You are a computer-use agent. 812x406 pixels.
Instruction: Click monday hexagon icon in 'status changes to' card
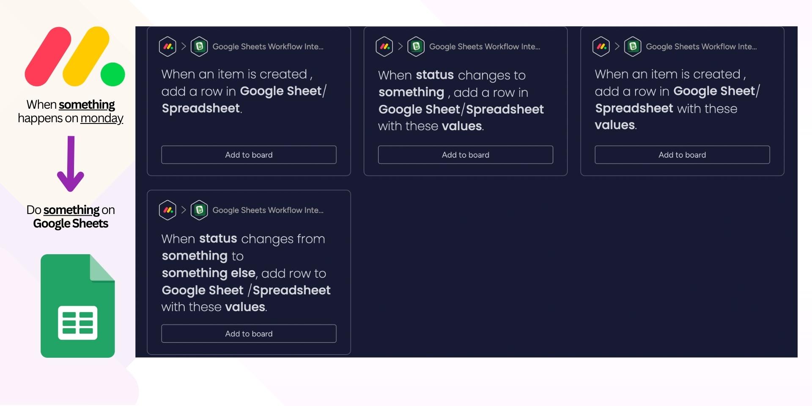384,47
